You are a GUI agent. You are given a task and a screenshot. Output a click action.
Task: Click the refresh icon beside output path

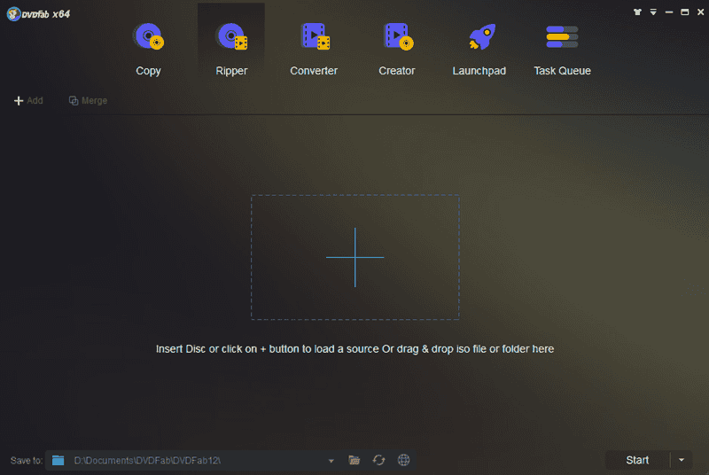coord(378,460)
